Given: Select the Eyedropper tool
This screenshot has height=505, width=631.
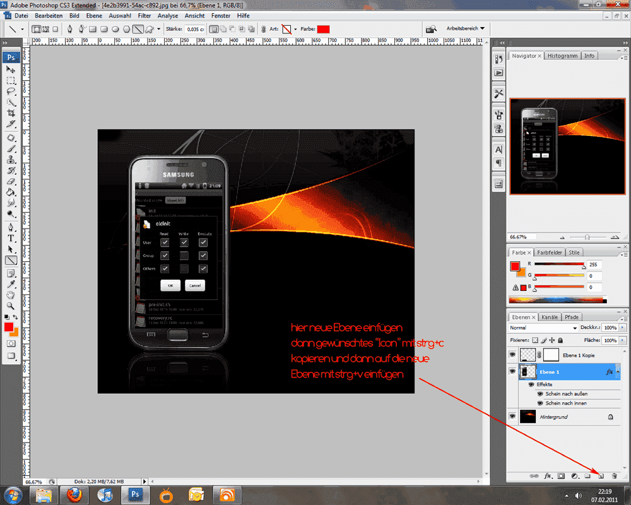Looking at the screenshot, I should [11, 284].
